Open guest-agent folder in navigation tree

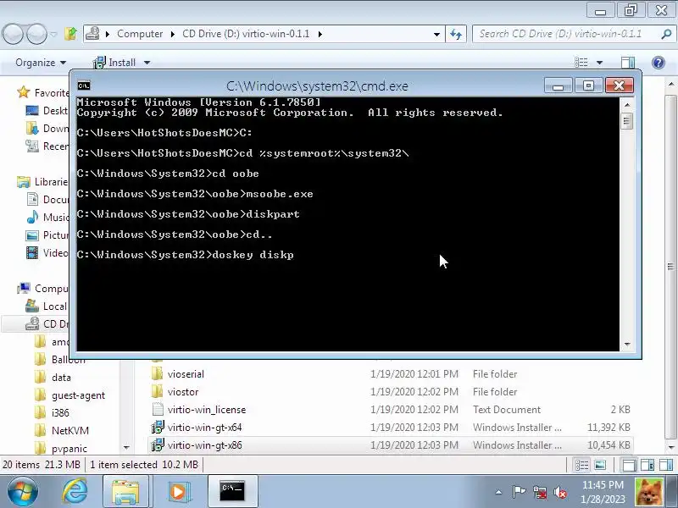click(69, 395)
